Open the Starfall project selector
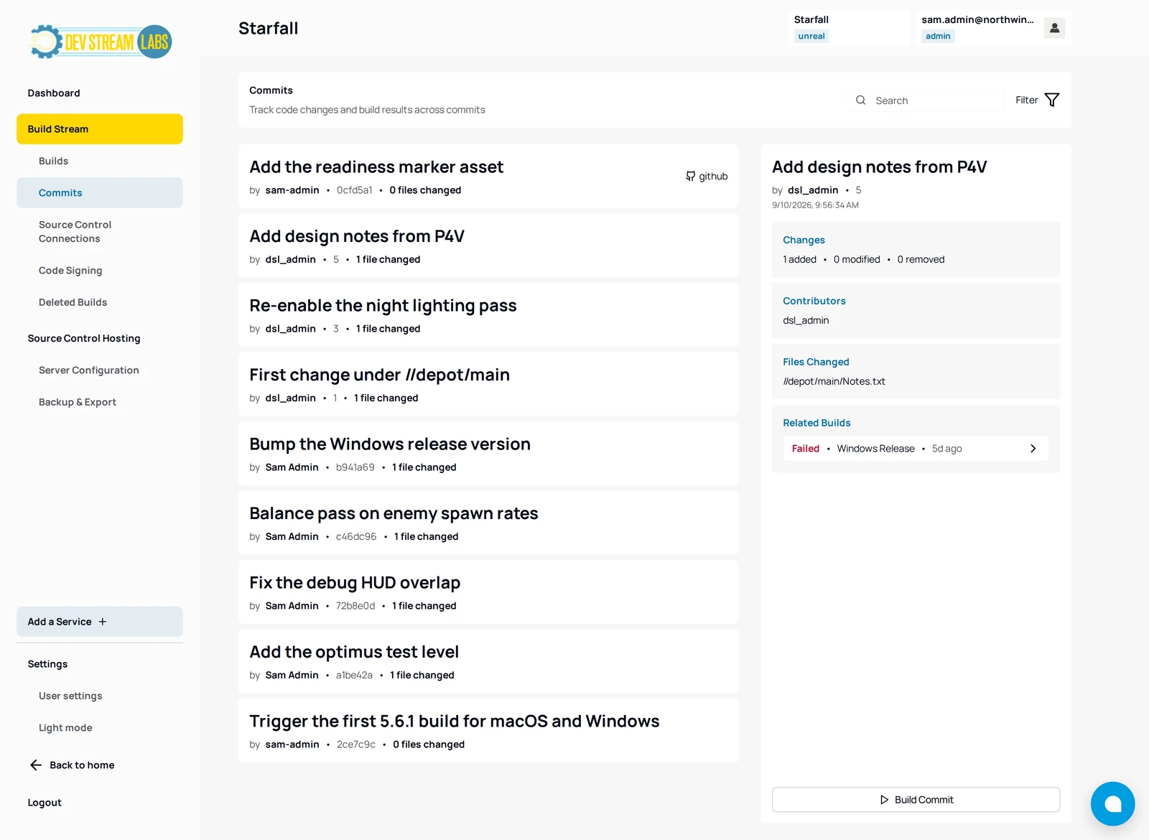The image size is (1149, 840). click(850, 28)
